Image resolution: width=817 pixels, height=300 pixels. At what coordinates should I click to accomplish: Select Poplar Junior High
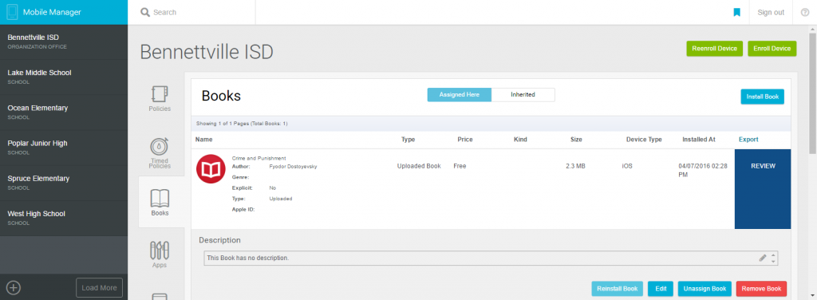(64, 148)
